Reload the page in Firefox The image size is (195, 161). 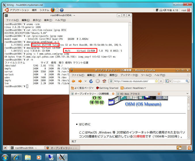[x=91, y=81]
